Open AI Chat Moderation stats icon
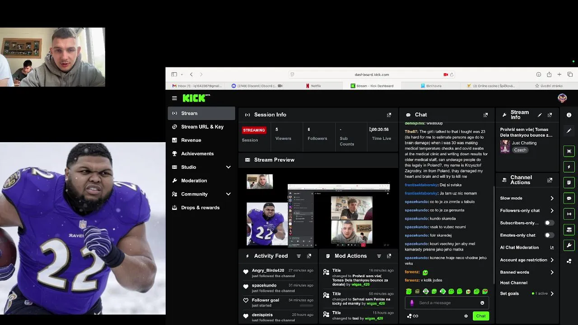Image resolution: width=578 pixels, height=325 pixels. coord(552,247)
